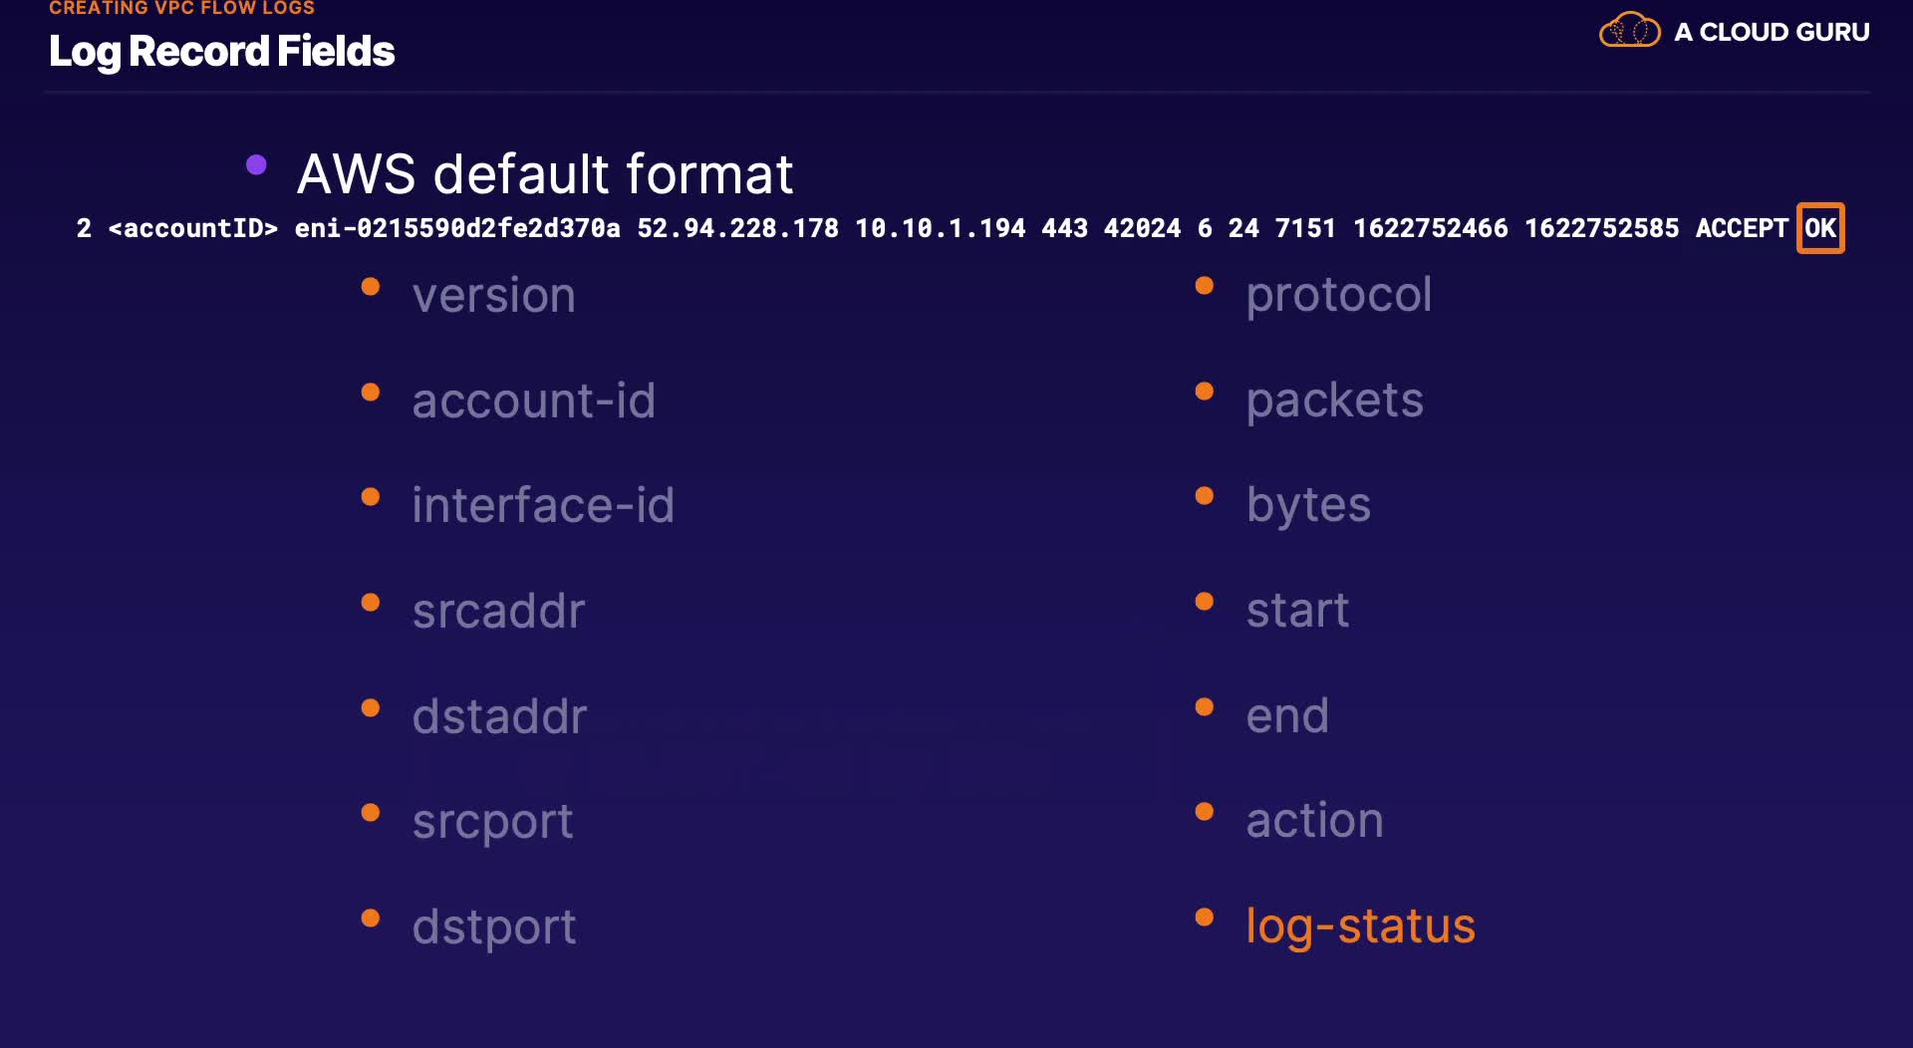The image size is (1913, 1048).
Task: Click the packets field text
Action: 1334,400
